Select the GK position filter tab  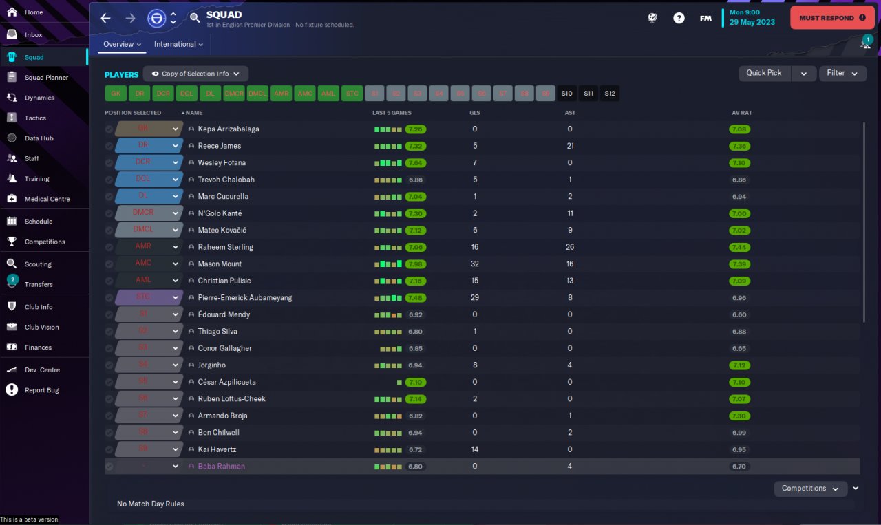click(x=116, y=94)
